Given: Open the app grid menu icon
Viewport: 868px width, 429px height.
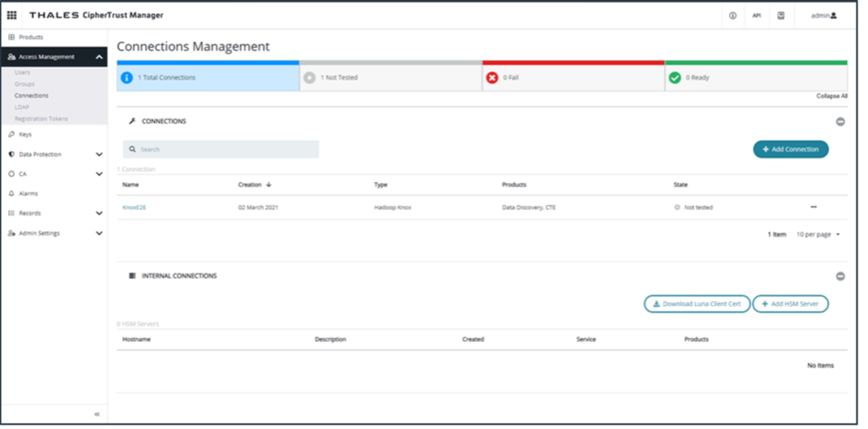Looking at the screenshot, I should click(12, 15).
